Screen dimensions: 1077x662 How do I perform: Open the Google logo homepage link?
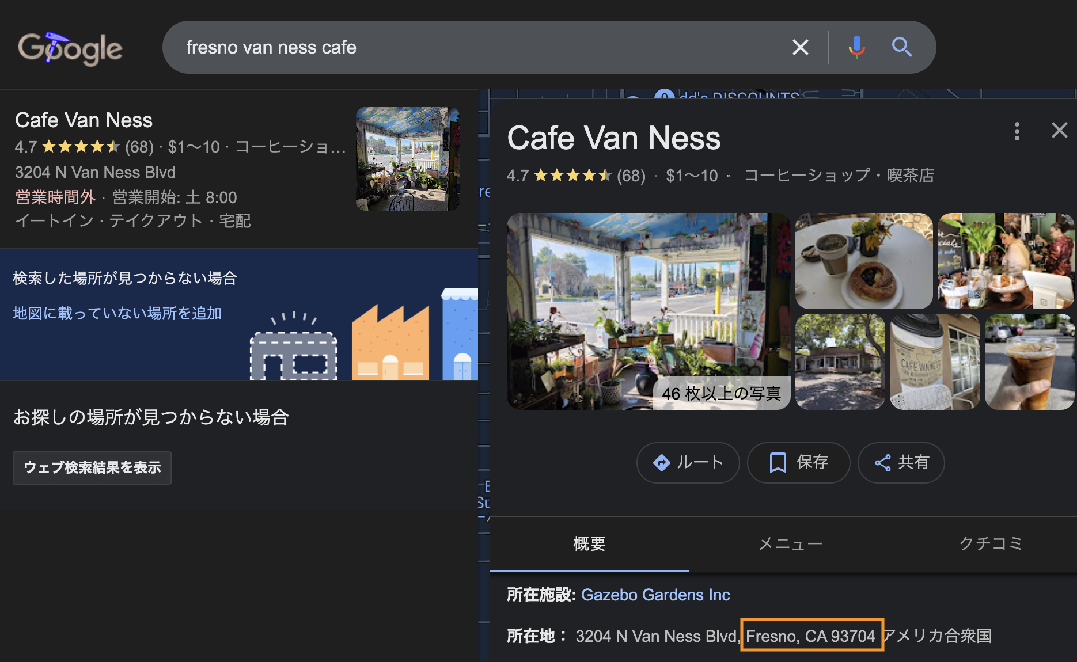coord(70,48)
